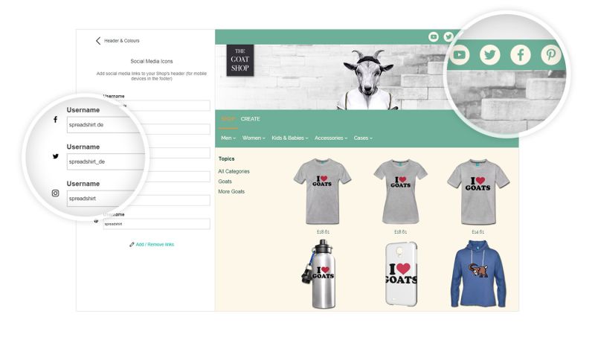Select the blue hoodie product thumbnail

tap(478, 274)
